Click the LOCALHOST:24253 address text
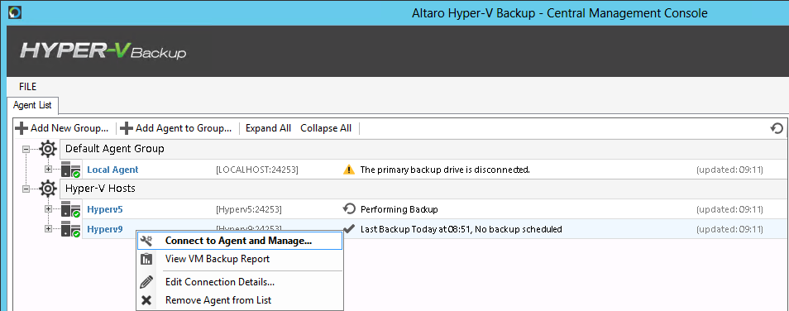This screenshot has width=789, height=311. (257, 170)
